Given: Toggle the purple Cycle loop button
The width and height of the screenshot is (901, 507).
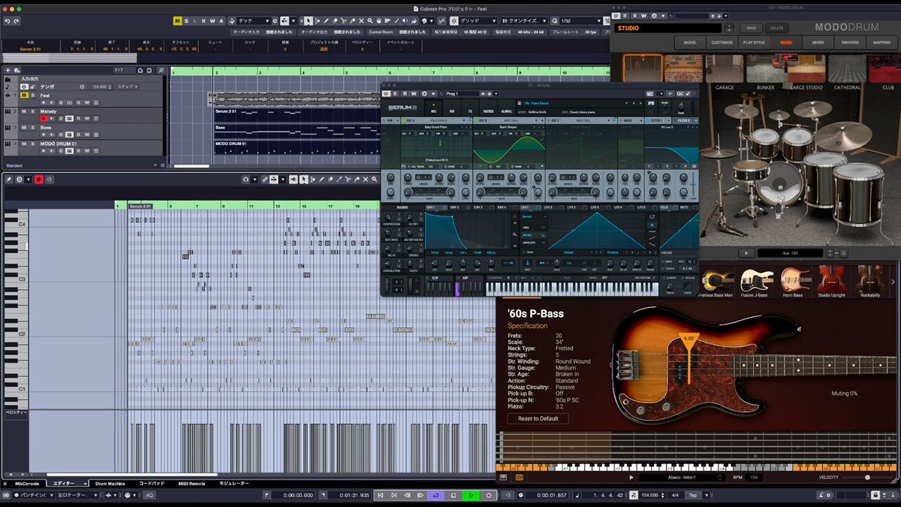Looking at the screenshot, I should tap(436, 496).
